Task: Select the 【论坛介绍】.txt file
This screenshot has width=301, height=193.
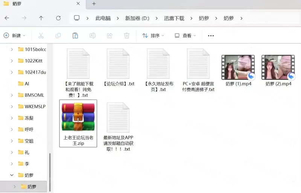Action: pos(118,67)
